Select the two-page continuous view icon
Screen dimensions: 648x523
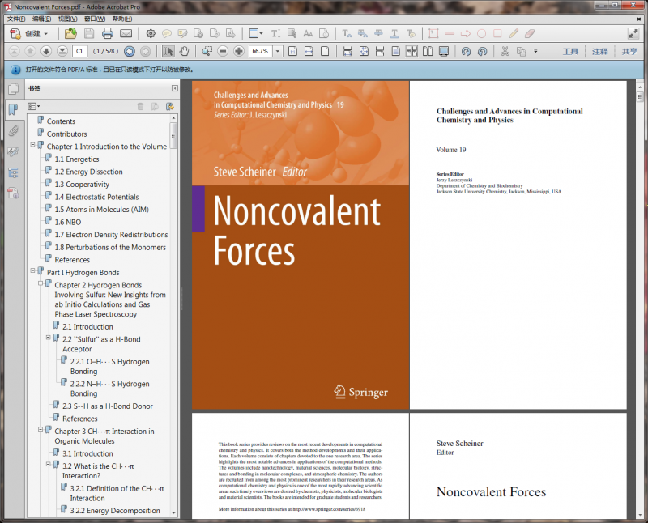(x=411, y=51)
